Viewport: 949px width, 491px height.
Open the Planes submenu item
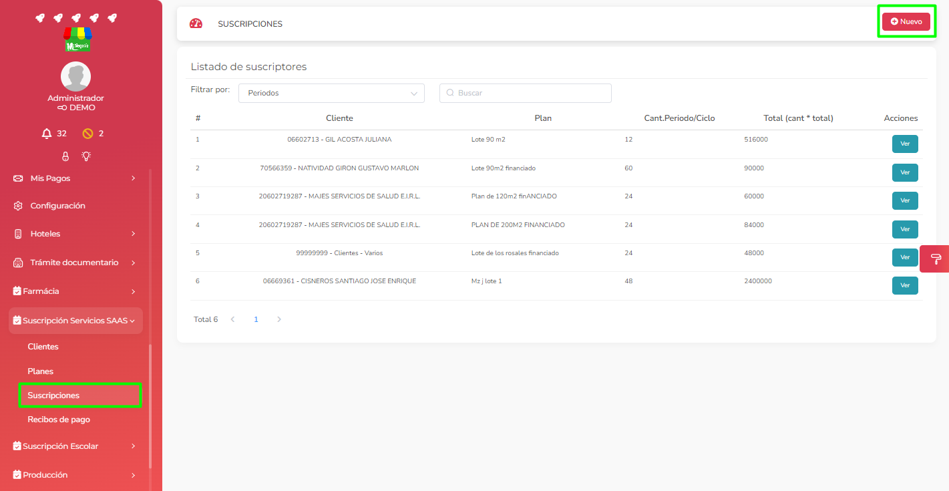tap(40, 371)
